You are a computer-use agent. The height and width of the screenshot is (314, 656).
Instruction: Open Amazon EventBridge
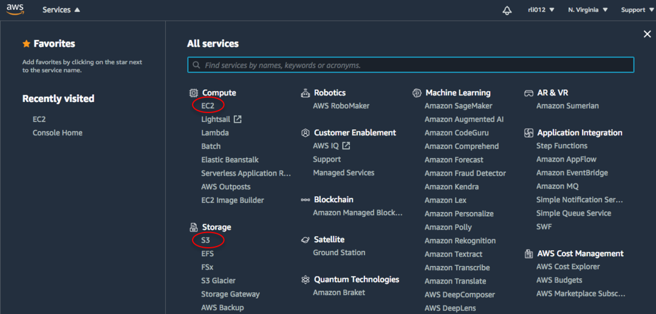pos(572,172)
